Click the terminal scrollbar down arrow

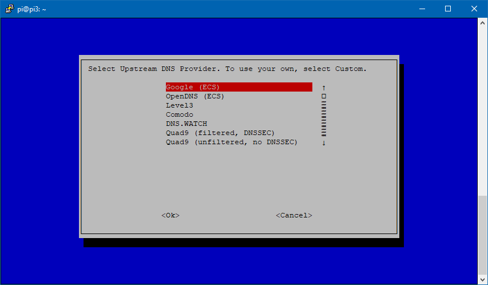(x=483, y=280)
